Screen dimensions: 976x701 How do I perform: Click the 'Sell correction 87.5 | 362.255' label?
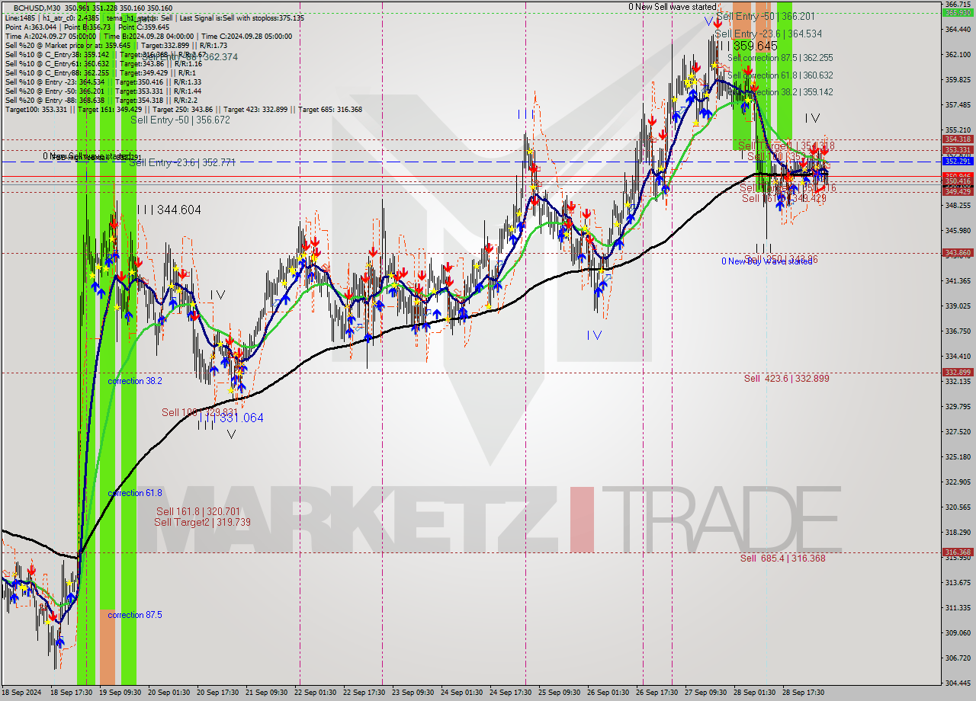(x=780, y=58)
